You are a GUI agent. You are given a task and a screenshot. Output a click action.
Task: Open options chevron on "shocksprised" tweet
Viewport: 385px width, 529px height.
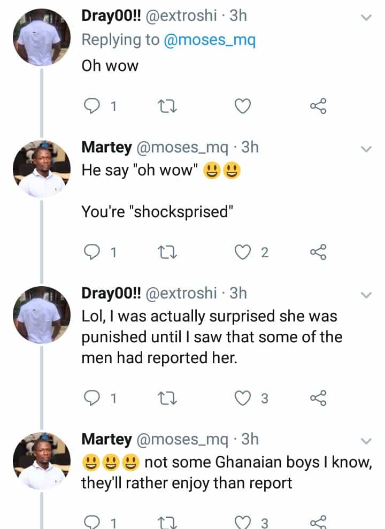click(366, 149)
